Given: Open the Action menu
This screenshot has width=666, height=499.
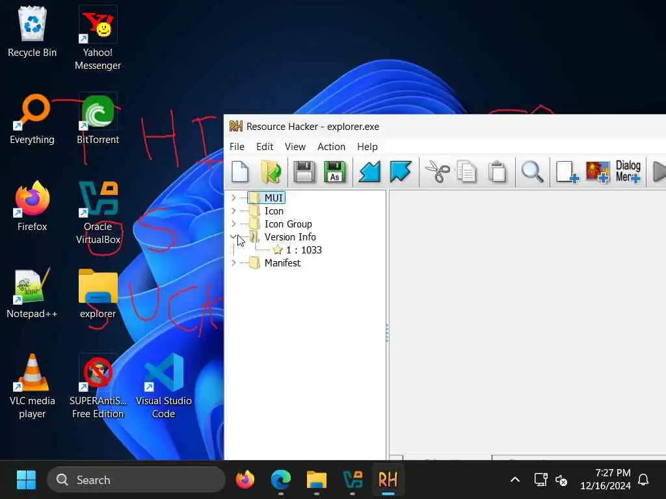Looking at the screenshot, I should click(x=331, y=146).
